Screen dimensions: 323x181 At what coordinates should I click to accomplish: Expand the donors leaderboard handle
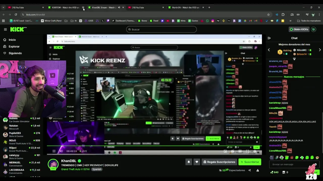(294, 59)
